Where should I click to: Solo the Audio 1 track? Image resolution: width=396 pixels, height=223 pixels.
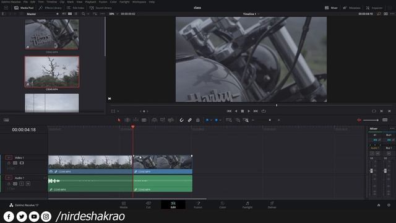point(22,183)
